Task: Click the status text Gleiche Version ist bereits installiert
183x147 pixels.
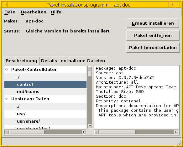Action: coord(68,31)
